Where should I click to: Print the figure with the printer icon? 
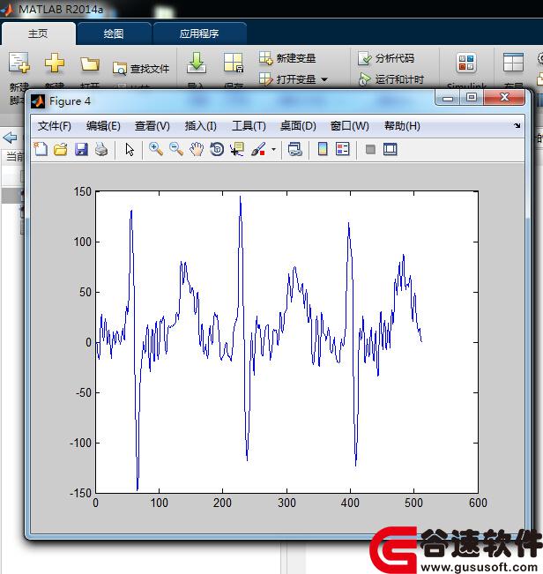point(101,149)
